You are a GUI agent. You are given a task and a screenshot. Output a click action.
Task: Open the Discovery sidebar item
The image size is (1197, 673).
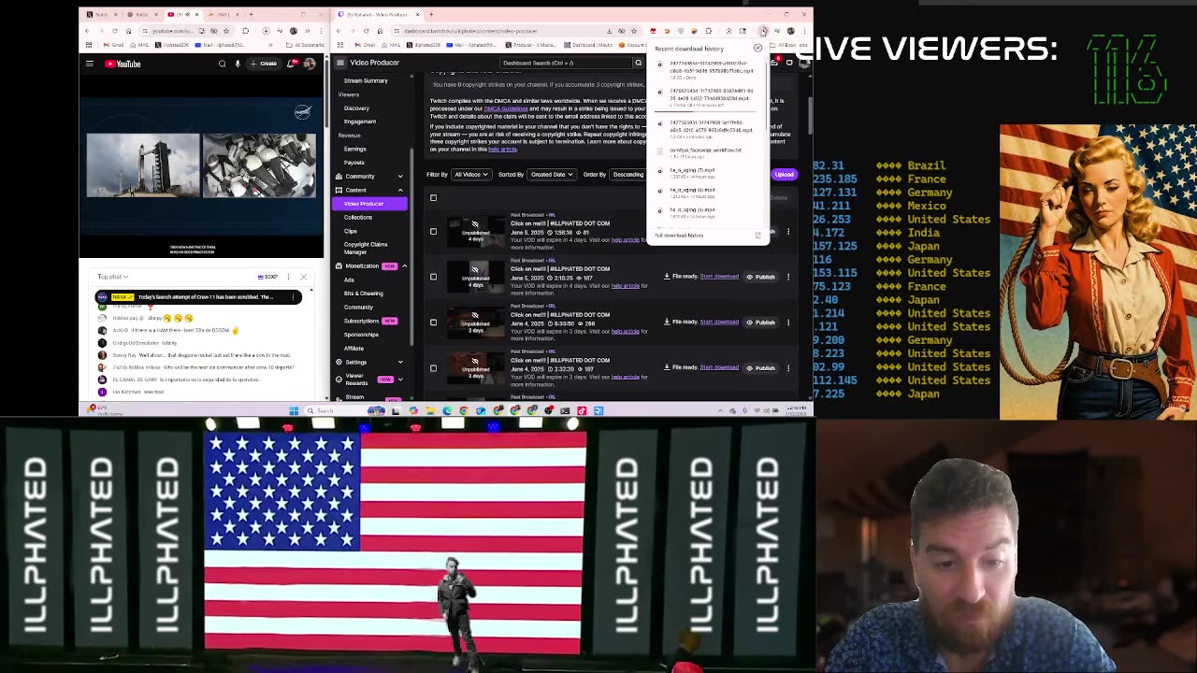point(356,107)
